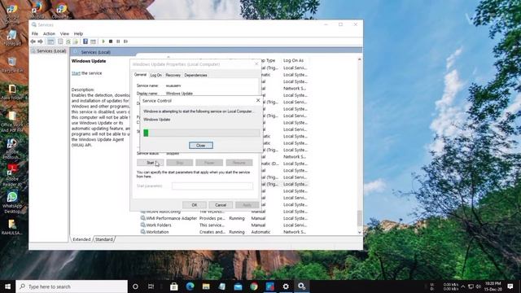Screen dimensions: 521x293
Task: Open the Windows Start menu
Action: [7, 286]
